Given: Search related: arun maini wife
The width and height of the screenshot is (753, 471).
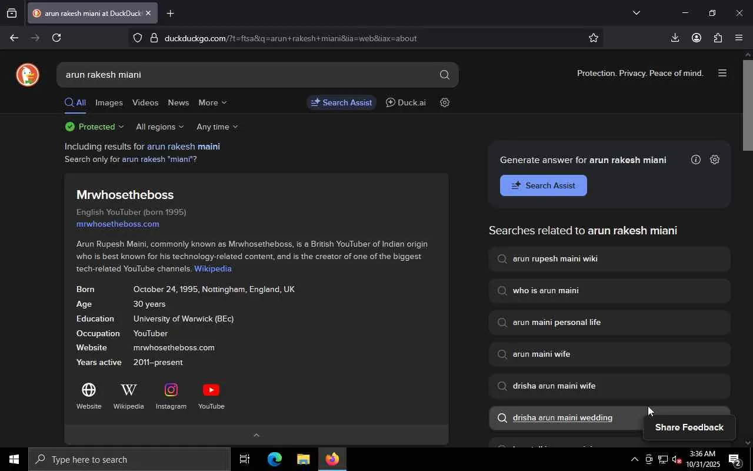Looking at the screenshot, I should tap(609, 354).
